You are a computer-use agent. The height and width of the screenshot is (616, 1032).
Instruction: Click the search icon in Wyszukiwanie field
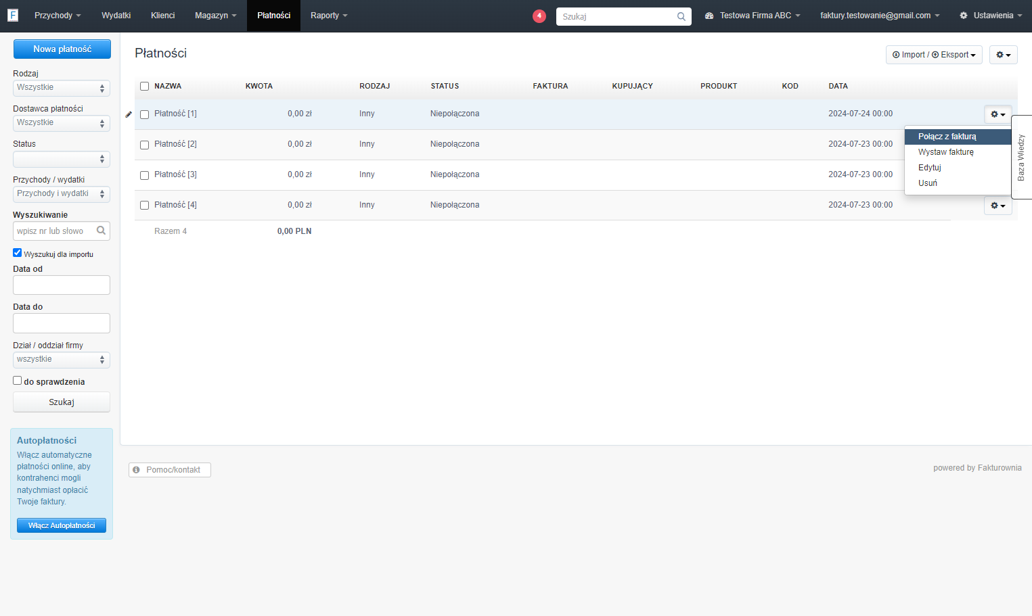pos(101,231)
